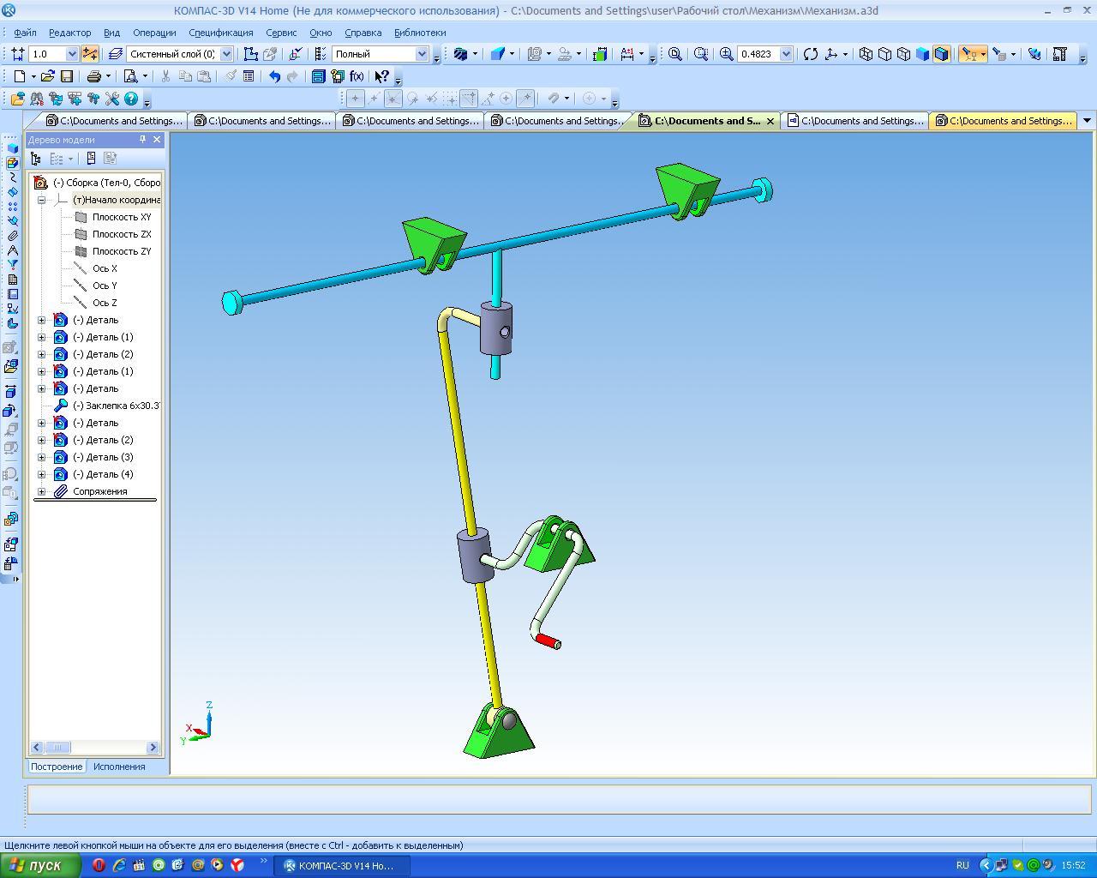Click the Rotate view icon
The height and width of the screenshot is (878, 1097).
(811, 54)
